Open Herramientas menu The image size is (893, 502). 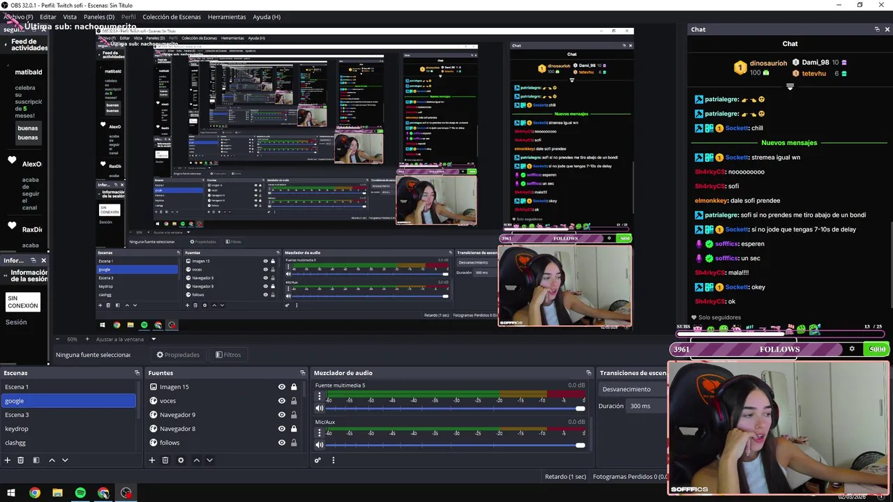pos(227,17)
